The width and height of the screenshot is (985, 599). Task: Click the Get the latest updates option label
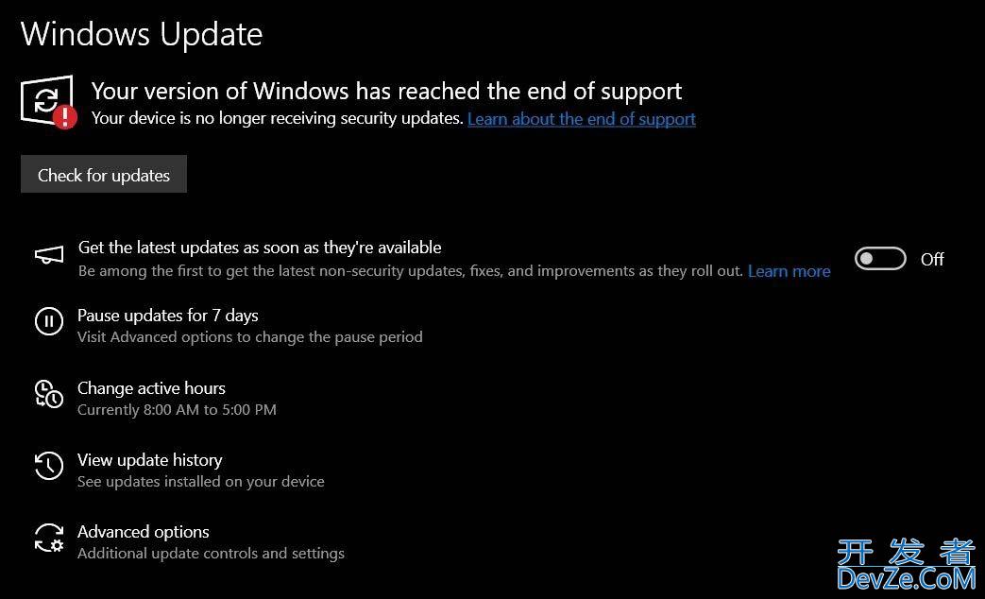260,248
